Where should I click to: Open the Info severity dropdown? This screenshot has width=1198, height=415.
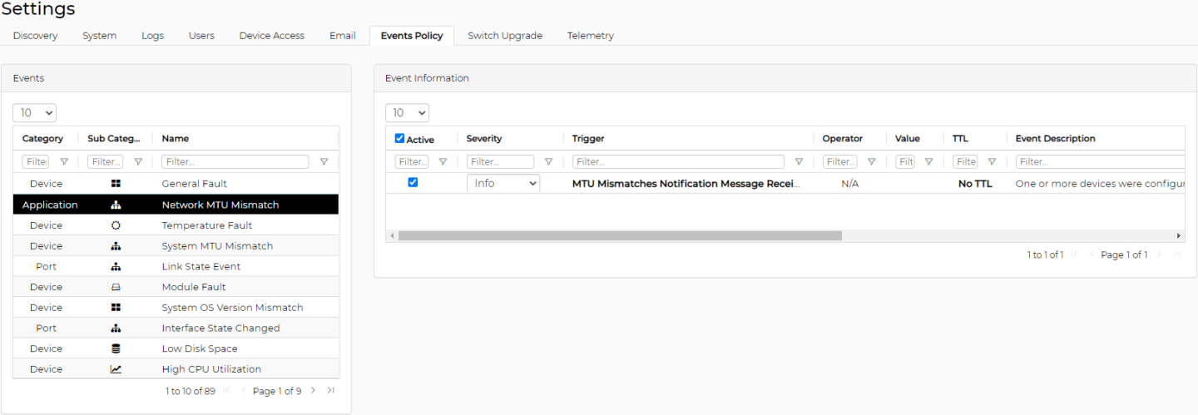pyautogui.click(x=503, y=183)
